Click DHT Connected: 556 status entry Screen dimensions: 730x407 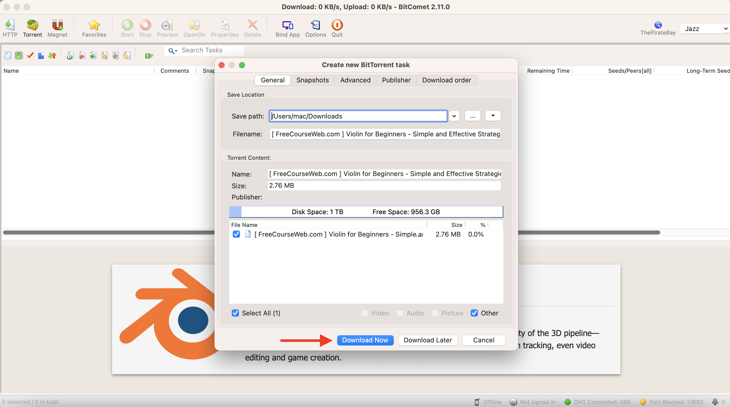tap(597, 402)
